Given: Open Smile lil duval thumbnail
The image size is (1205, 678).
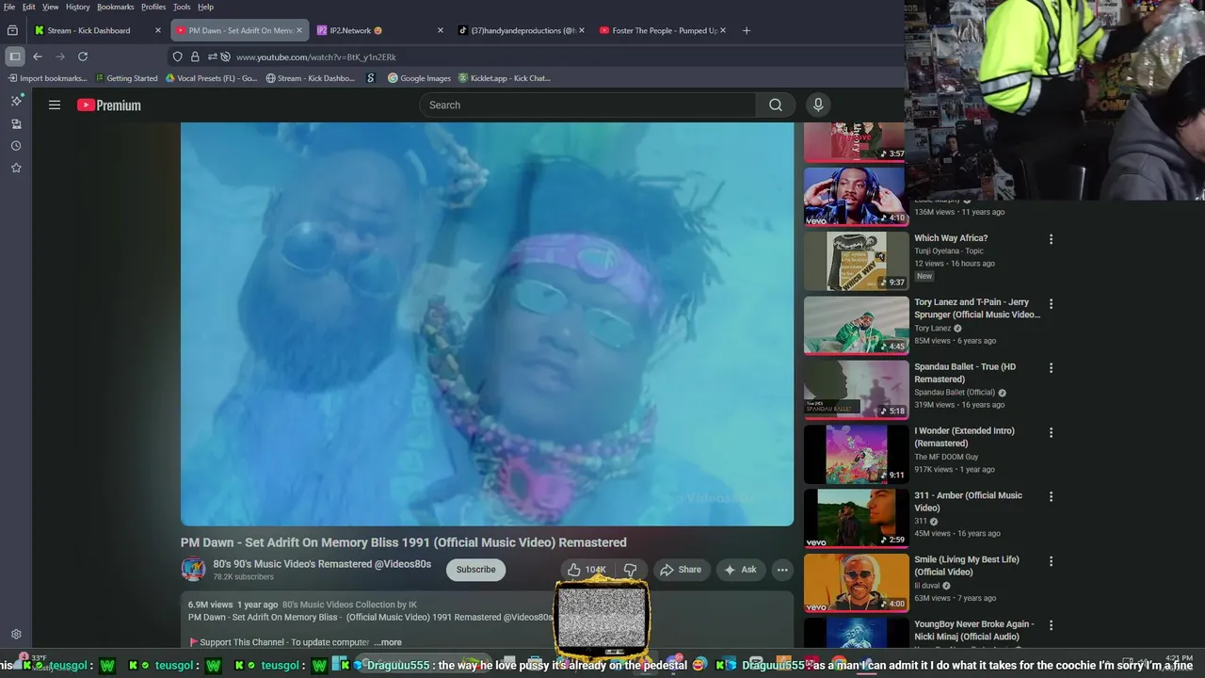Looking at the screenshot, I should [x=857, y=581].
